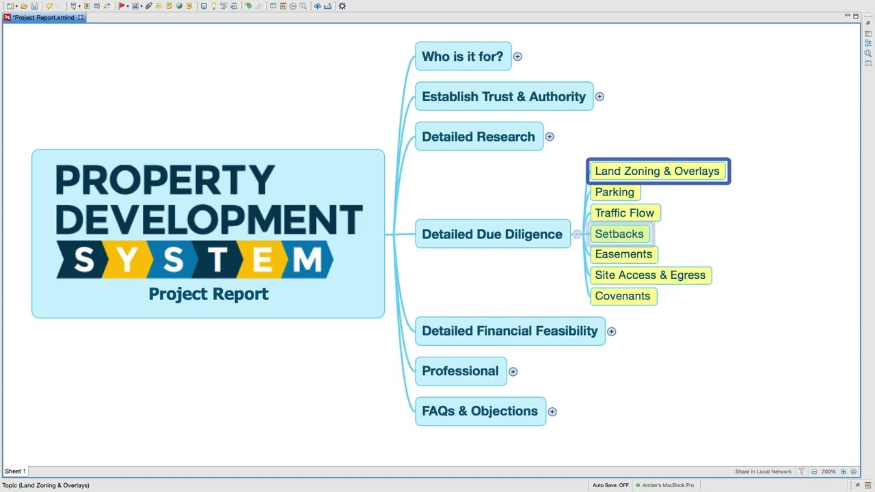Screen dimensions: 875x492
Task: Select the Detailed Due Diligence topic
Action: pyautogui.click(x=492, y=234)
